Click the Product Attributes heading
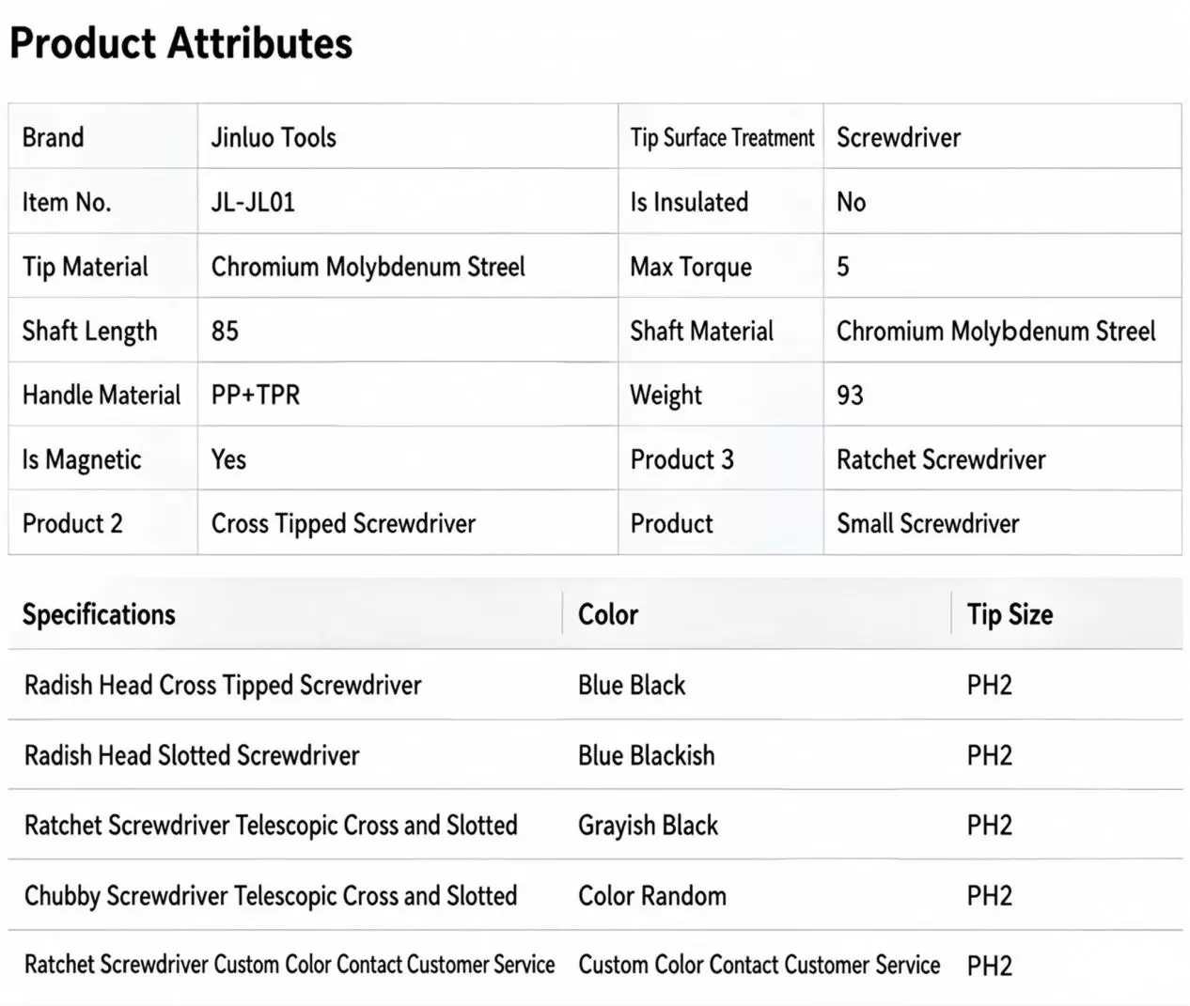 181,43
